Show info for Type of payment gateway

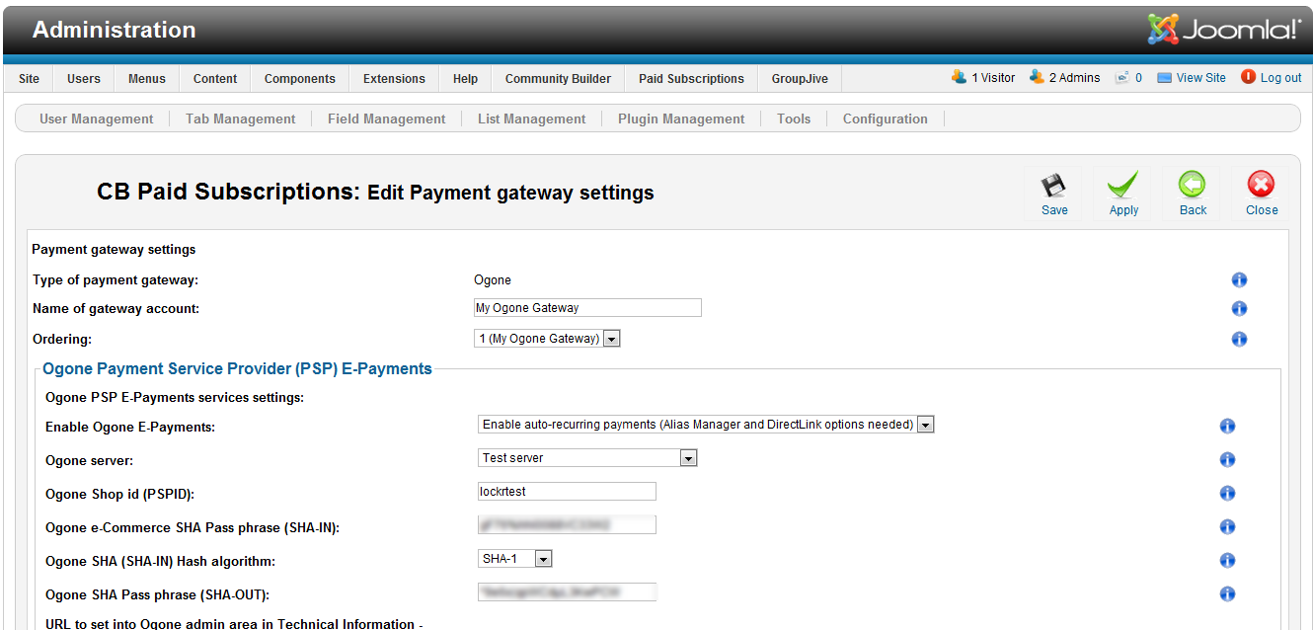click(x=1239, y=280)
